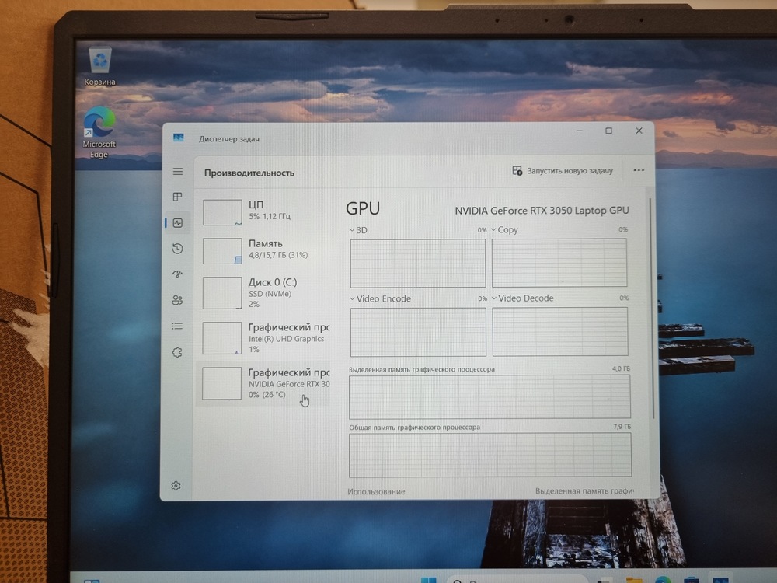Image resolution: width=777 pixels, height=583 pixels.
Task: Click the 3D usage graph
Action: [418, 264]
